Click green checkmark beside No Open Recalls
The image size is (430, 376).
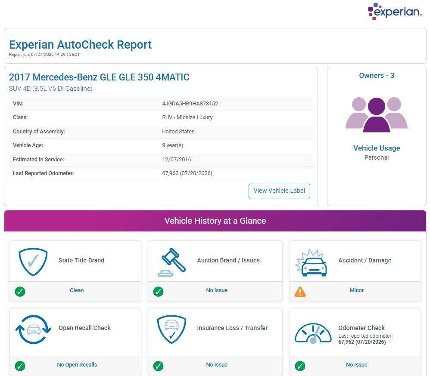(20, 366)
